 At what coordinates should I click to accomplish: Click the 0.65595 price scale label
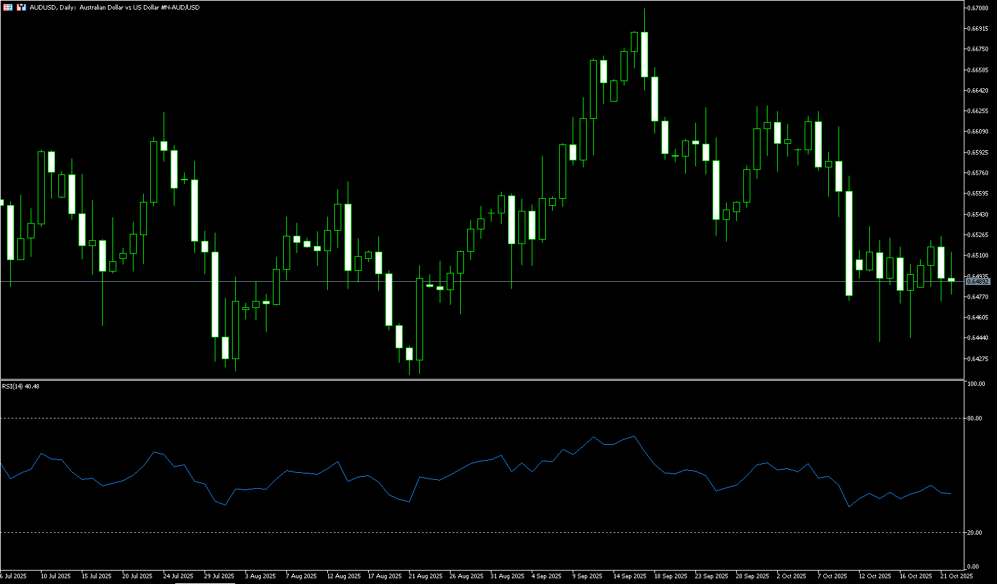tap(978, 194)
